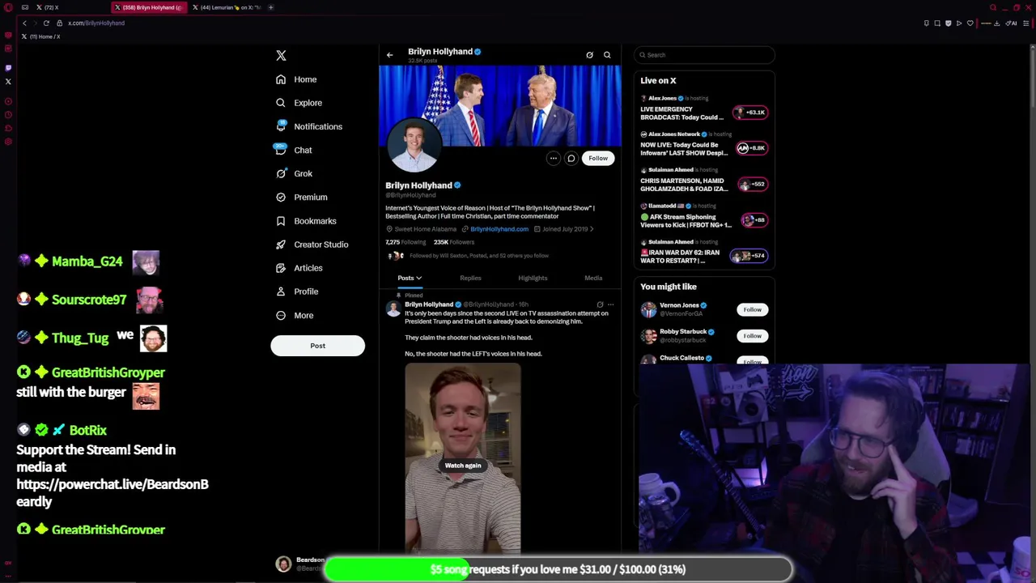This screenshot has width=1036, height=583.
Task: Open the pinned post's three-dot menu
Action: click(x=611, y=304)
